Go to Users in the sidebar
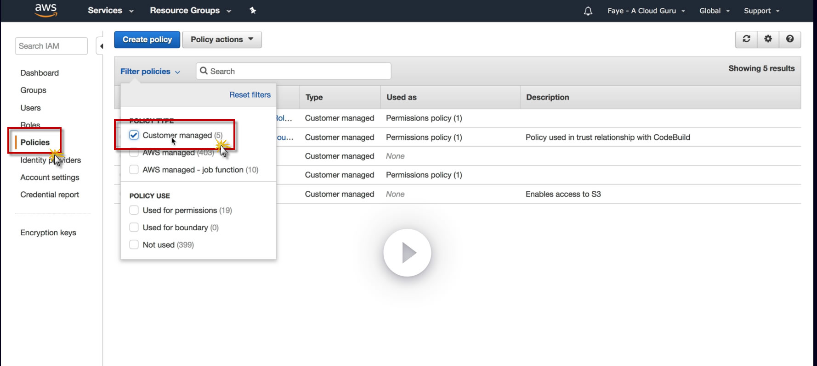 click(x=30, y=108)
